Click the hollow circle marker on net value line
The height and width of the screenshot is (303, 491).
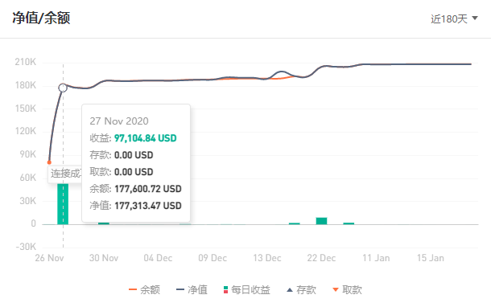(63, 88)
